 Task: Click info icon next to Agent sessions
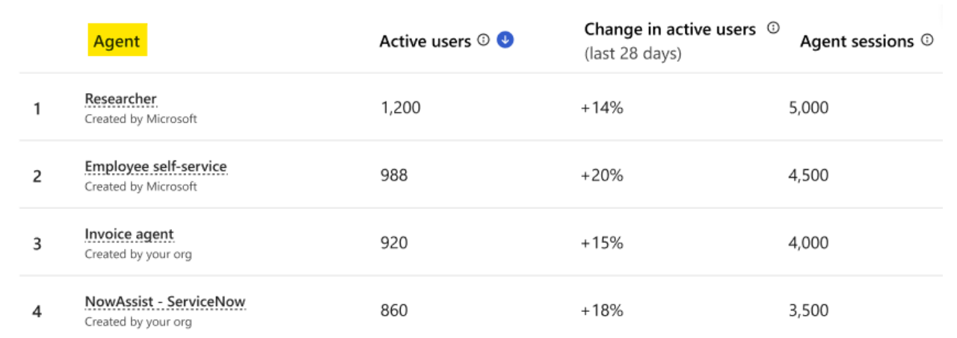pos(927,40)
